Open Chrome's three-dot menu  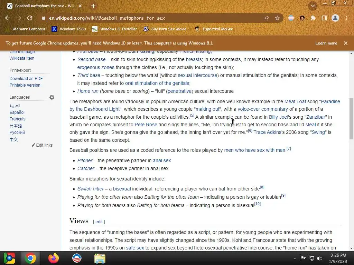(346, 18)
